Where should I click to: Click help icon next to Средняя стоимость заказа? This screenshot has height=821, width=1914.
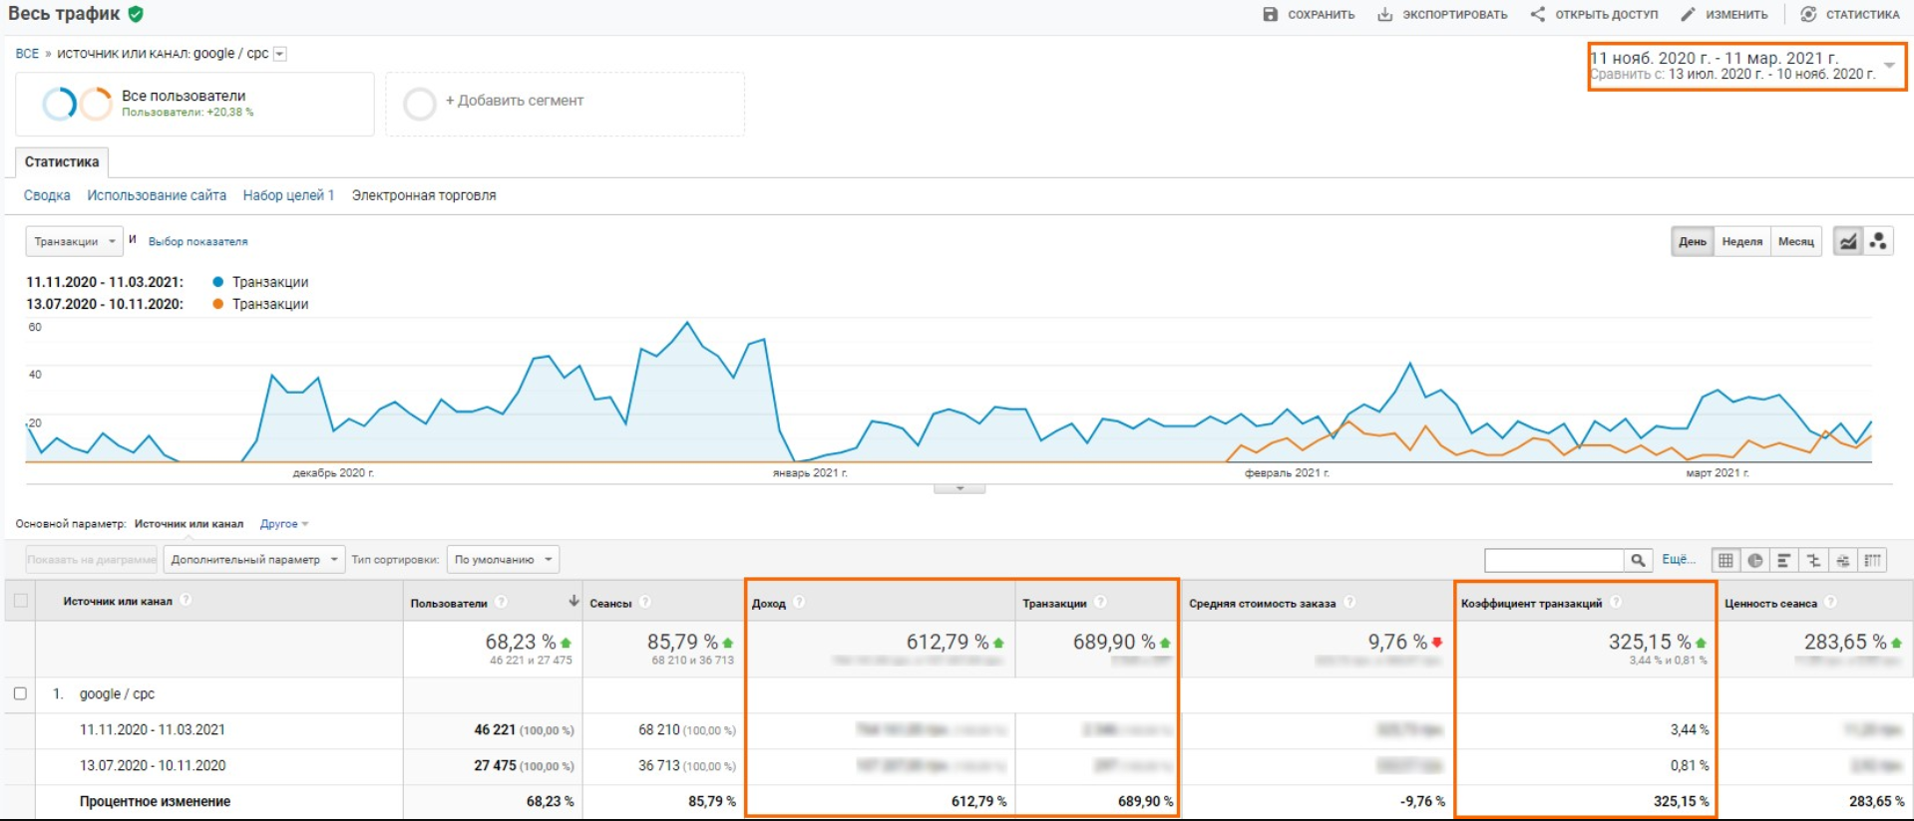(1349, 602)
